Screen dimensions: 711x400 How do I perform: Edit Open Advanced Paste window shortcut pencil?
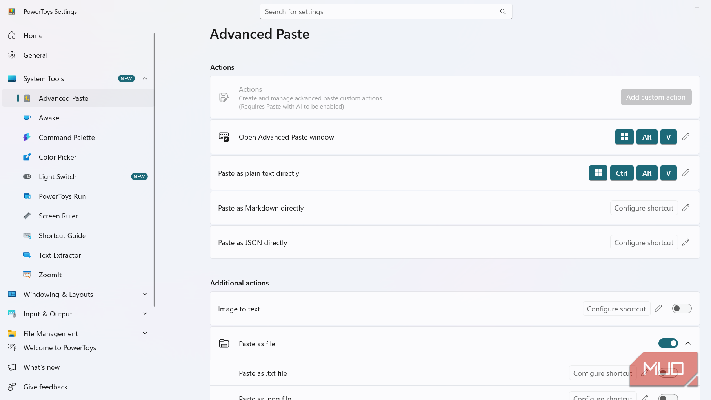point(686,137)
